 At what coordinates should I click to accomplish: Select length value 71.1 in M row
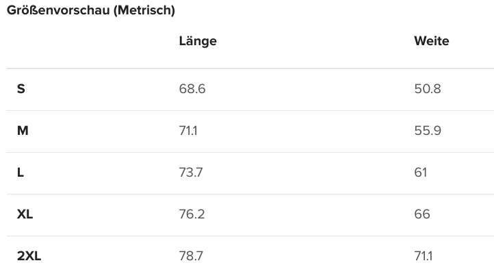click(x=188, y=131)
